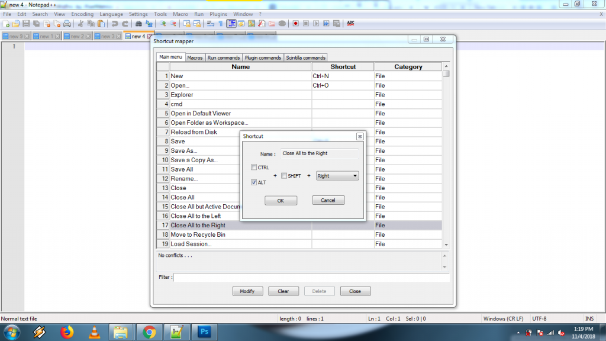
Task: Click the Zoom In toolbar icon
Action: [163, 24]
